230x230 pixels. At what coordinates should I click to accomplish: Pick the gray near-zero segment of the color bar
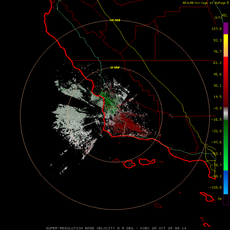226,114
